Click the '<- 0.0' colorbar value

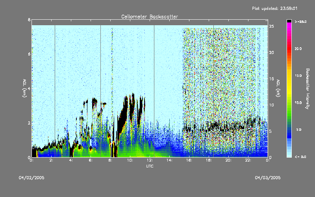300,157
